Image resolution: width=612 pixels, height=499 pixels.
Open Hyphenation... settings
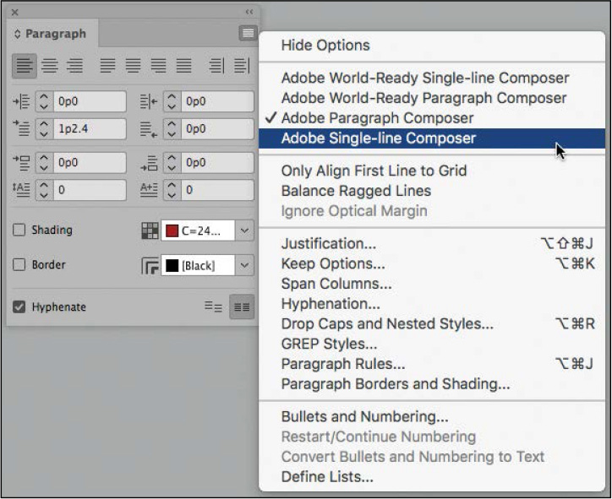point(432,304)
